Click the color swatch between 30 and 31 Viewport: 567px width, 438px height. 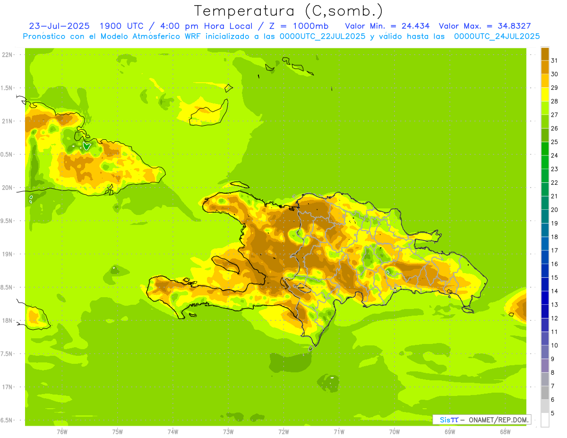point(545,67)
